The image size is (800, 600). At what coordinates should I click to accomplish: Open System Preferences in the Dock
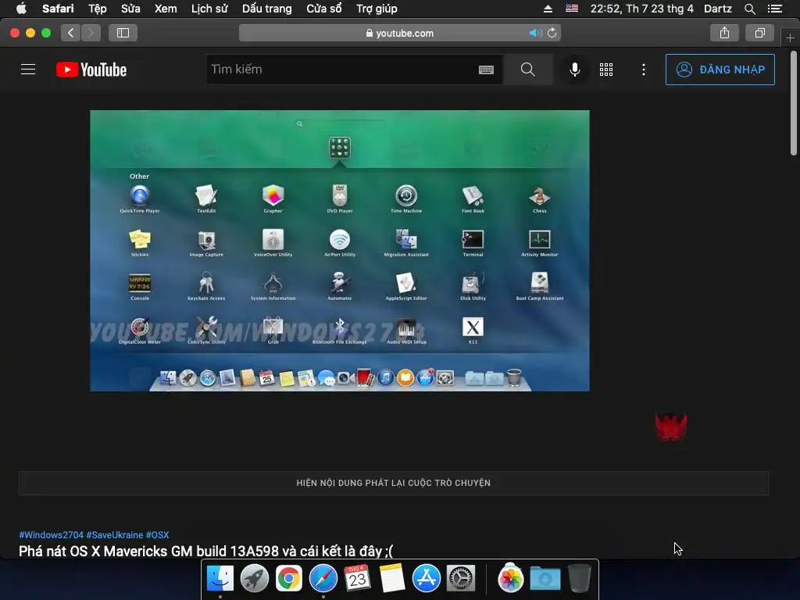coord(461,579)
